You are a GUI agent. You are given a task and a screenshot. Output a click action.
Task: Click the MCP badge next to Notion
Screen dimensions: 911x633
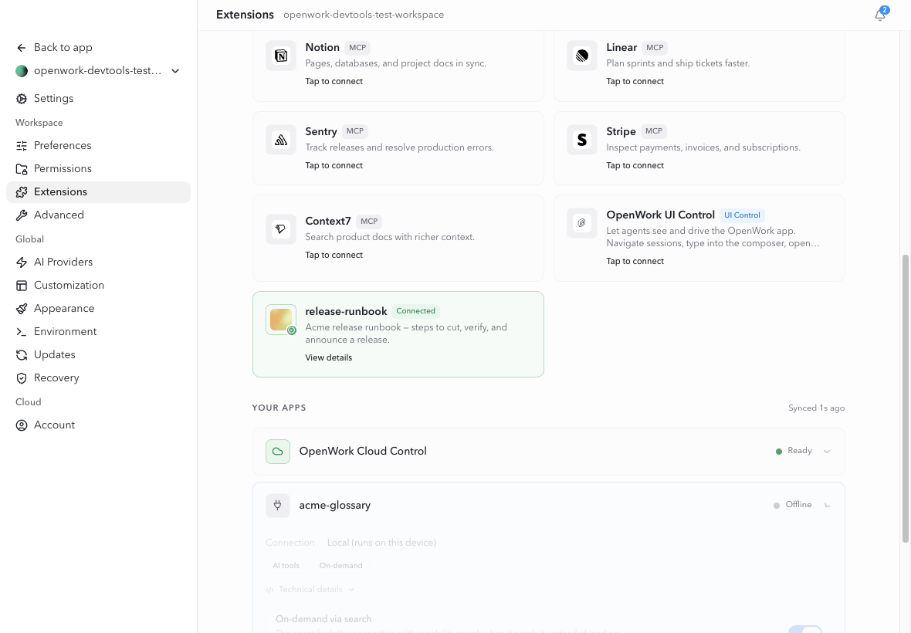357,48
